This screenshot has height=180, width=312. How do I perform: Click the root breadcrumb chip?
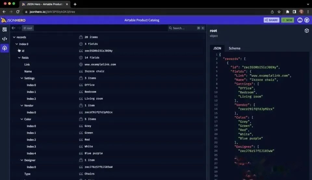[x=28, y=28]
